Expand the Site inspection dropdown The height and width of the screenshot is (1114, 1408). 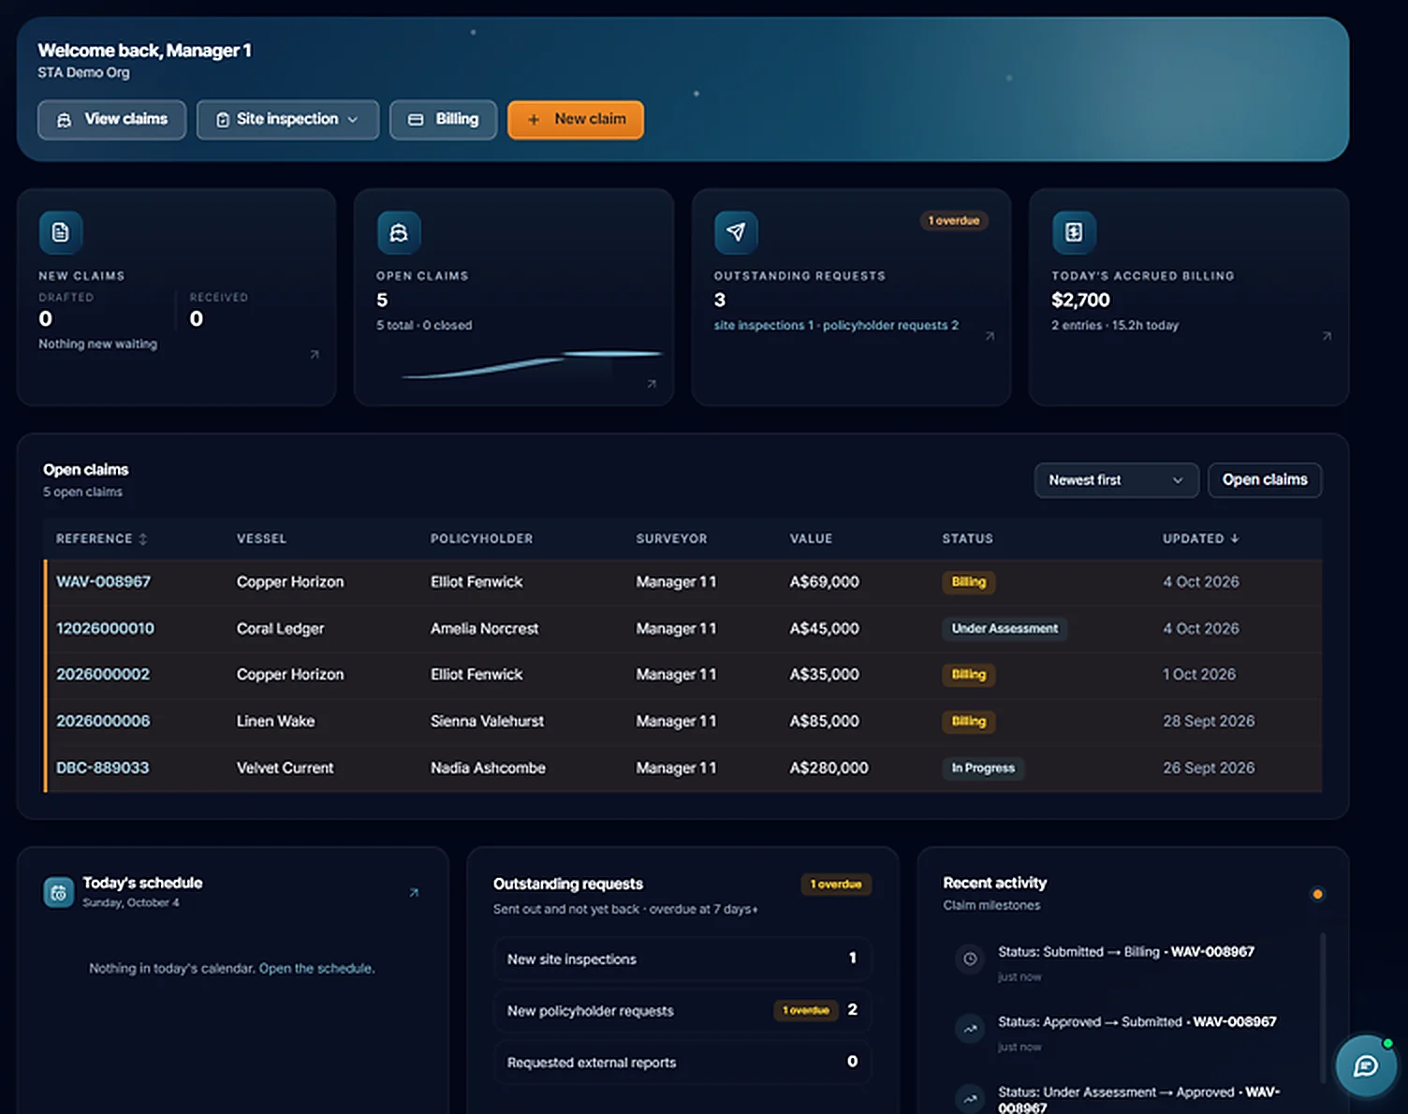287,120
